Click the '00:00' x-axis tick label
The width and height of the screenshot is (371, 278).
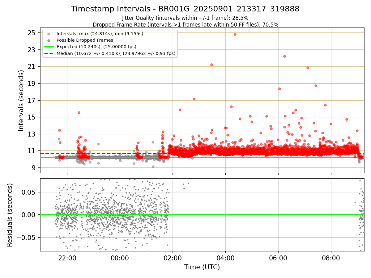(120, 258)
